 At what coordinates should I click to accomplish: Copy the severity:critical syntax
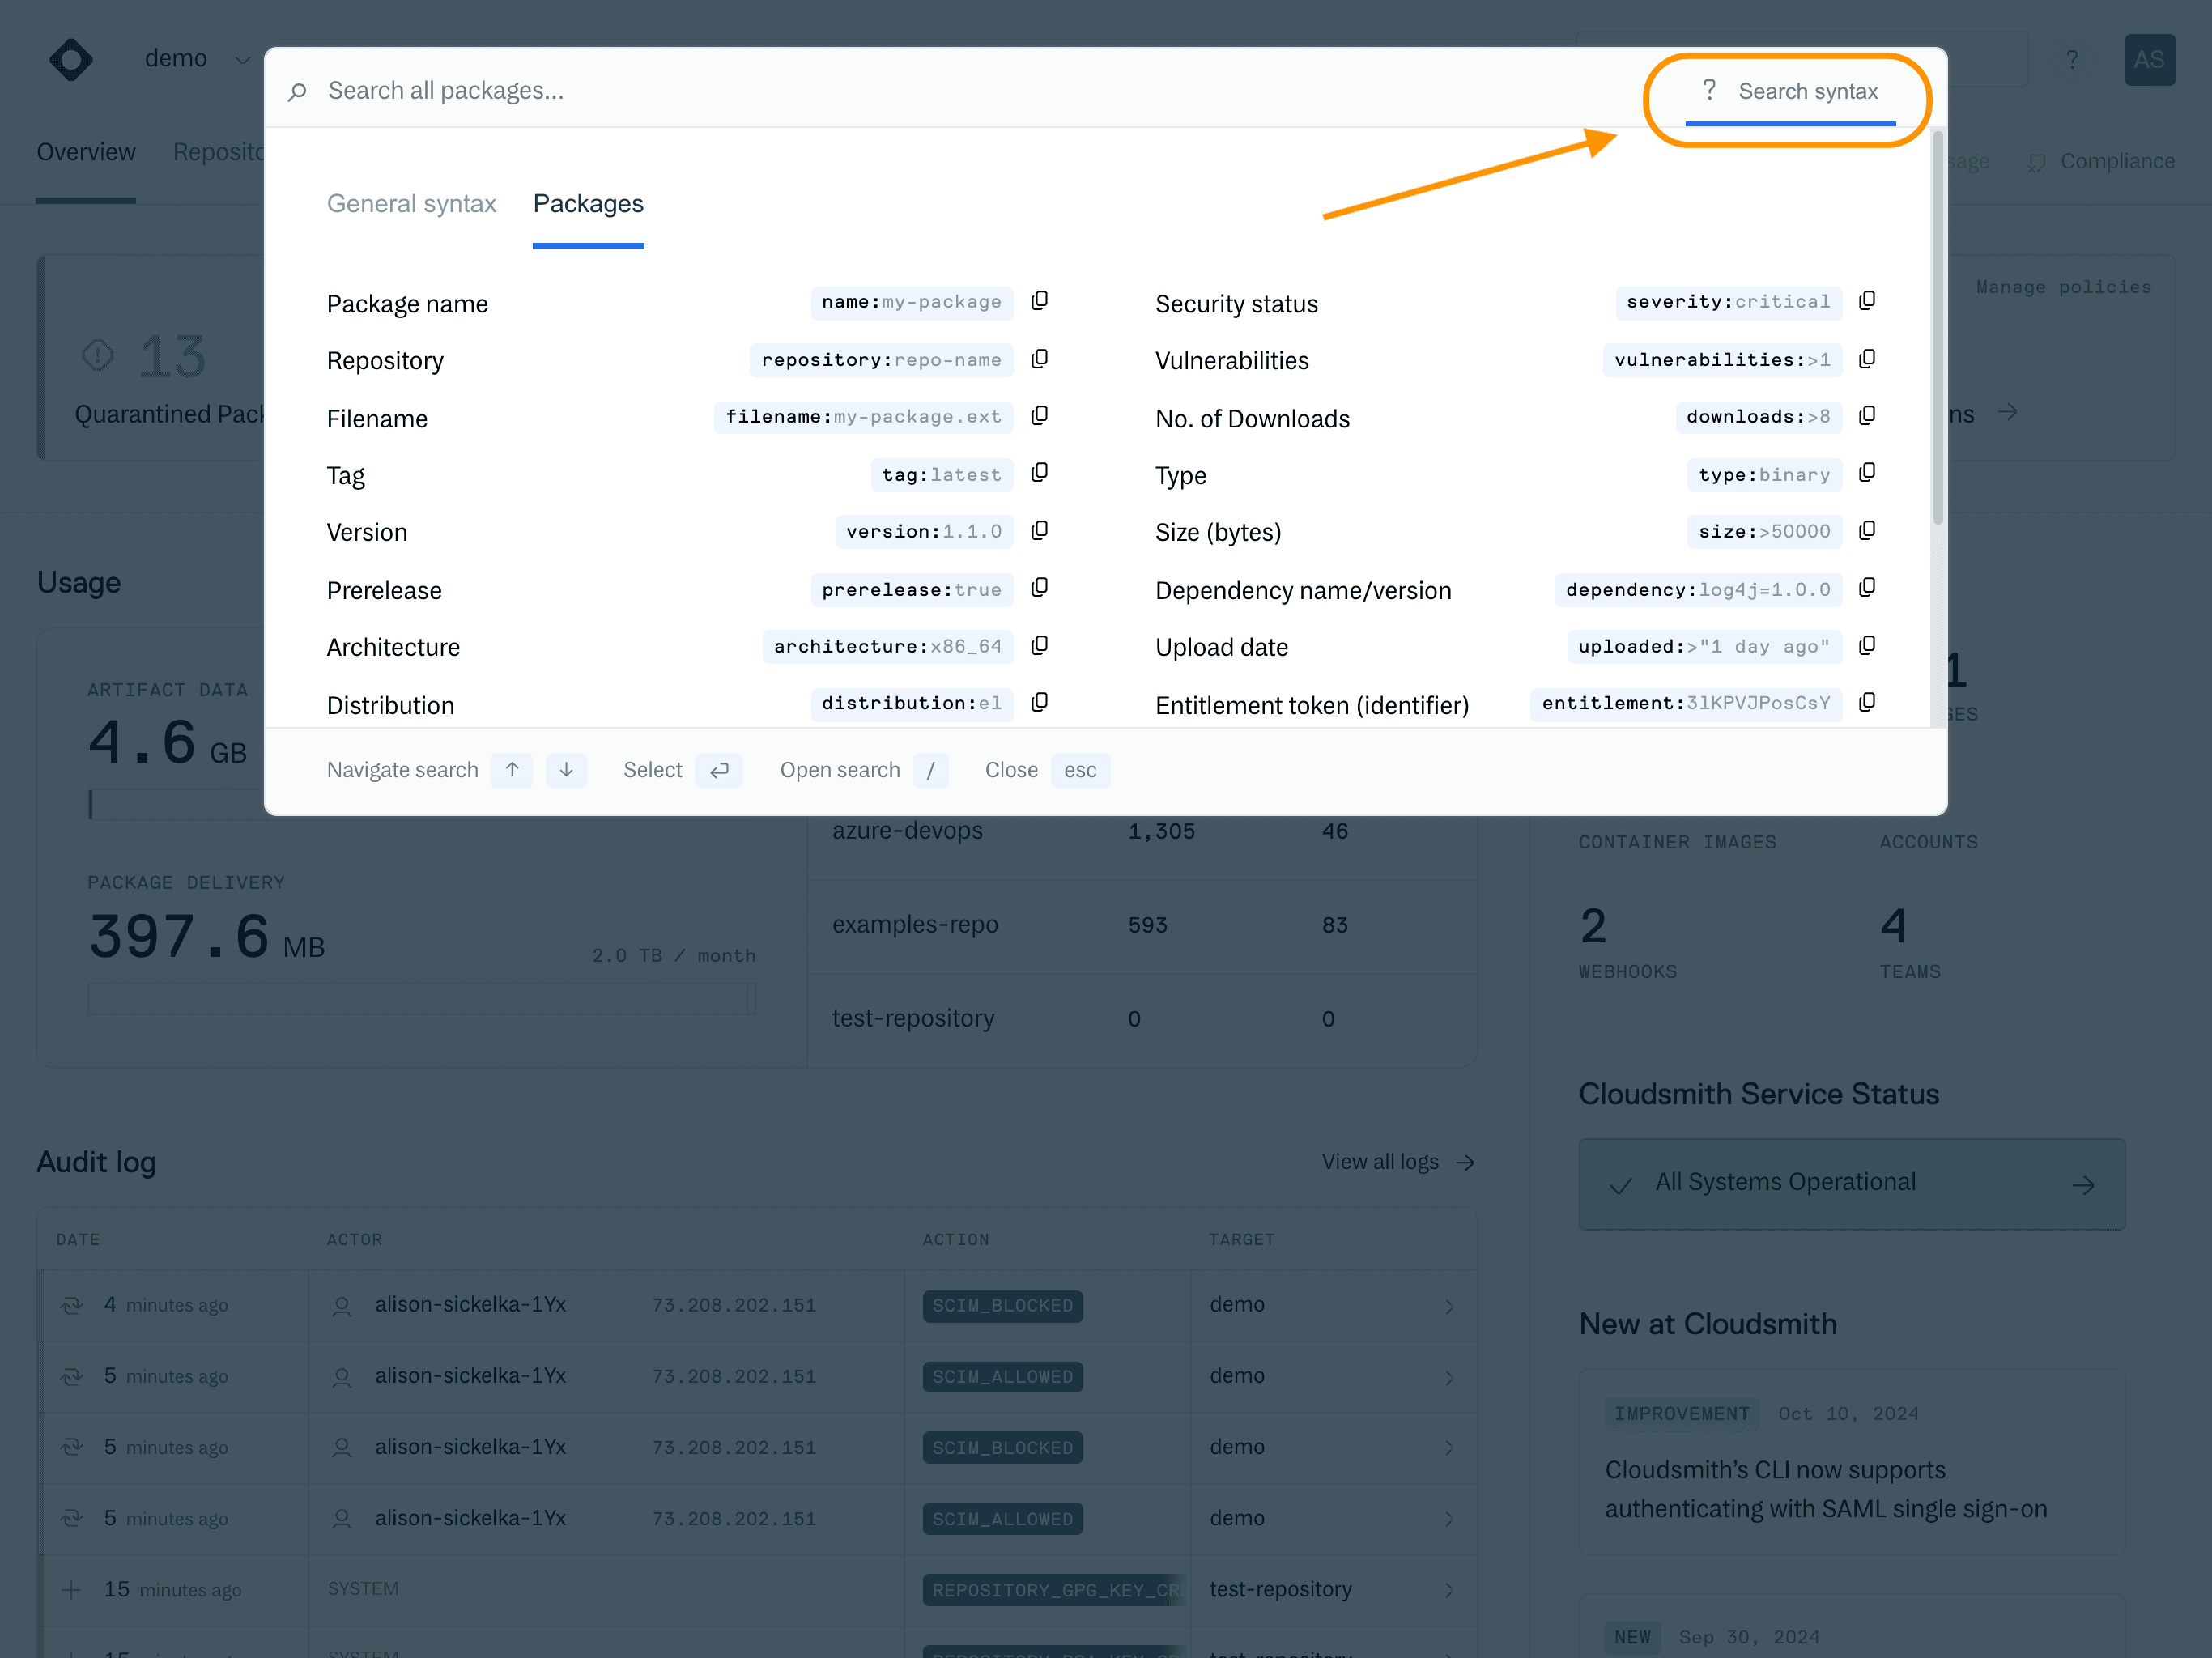pos(1866,301)
